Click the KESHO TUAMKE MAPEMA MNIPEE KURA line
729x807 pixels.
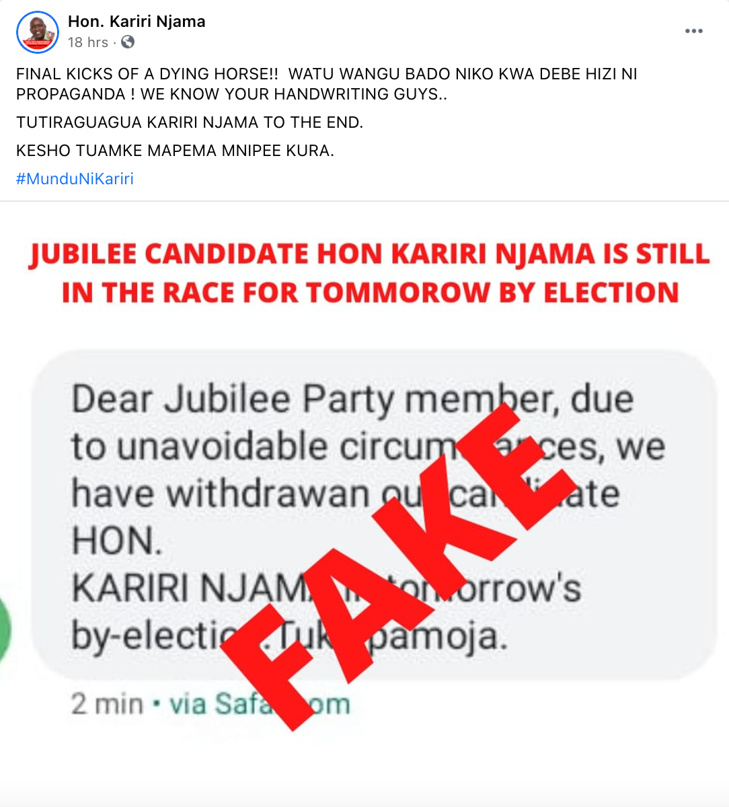[175, 151]
